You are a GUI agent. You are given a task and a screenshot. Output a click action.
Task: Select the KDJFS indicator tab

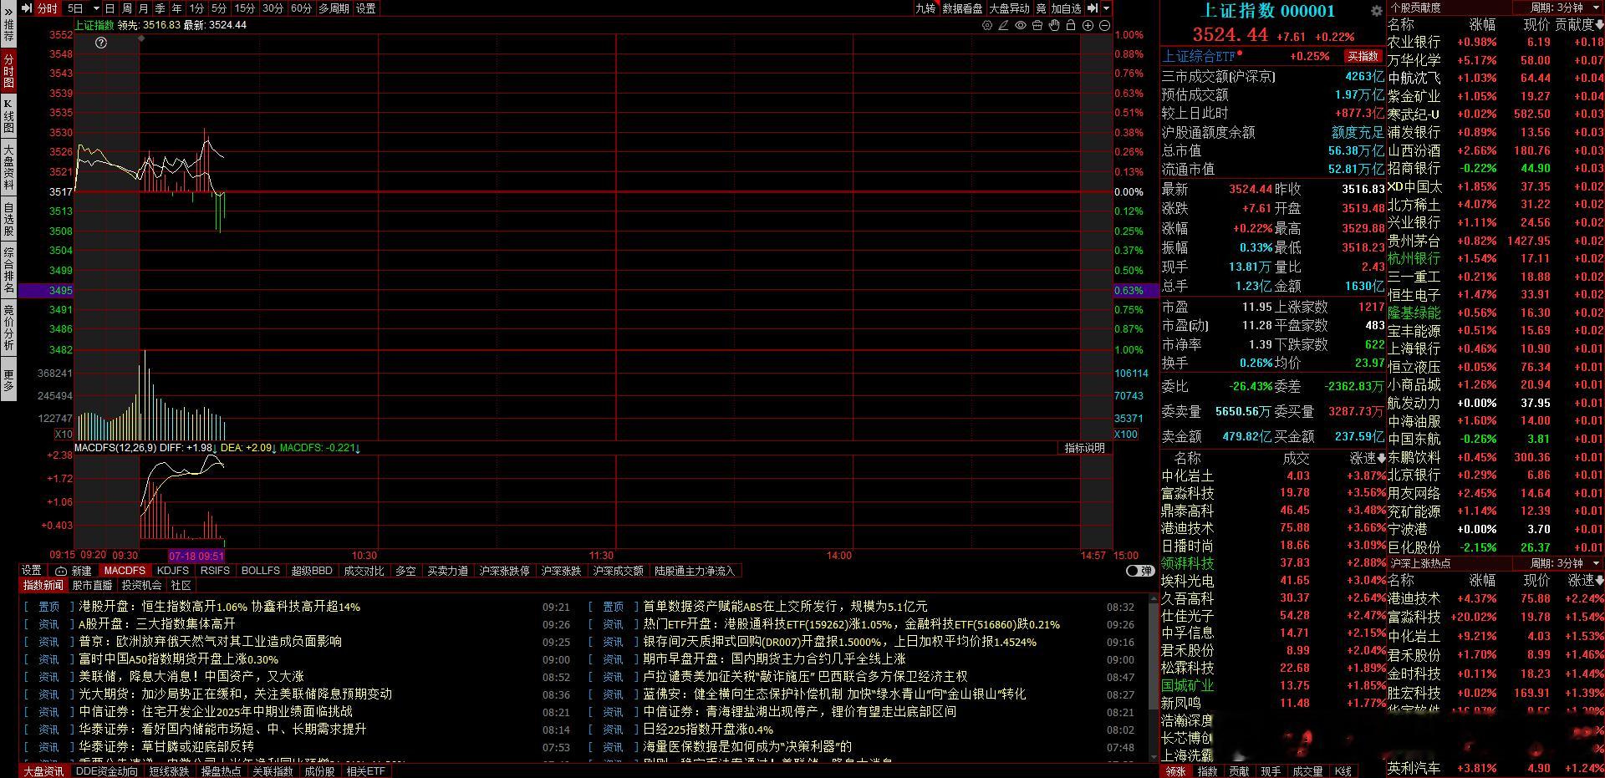[173, 571]
